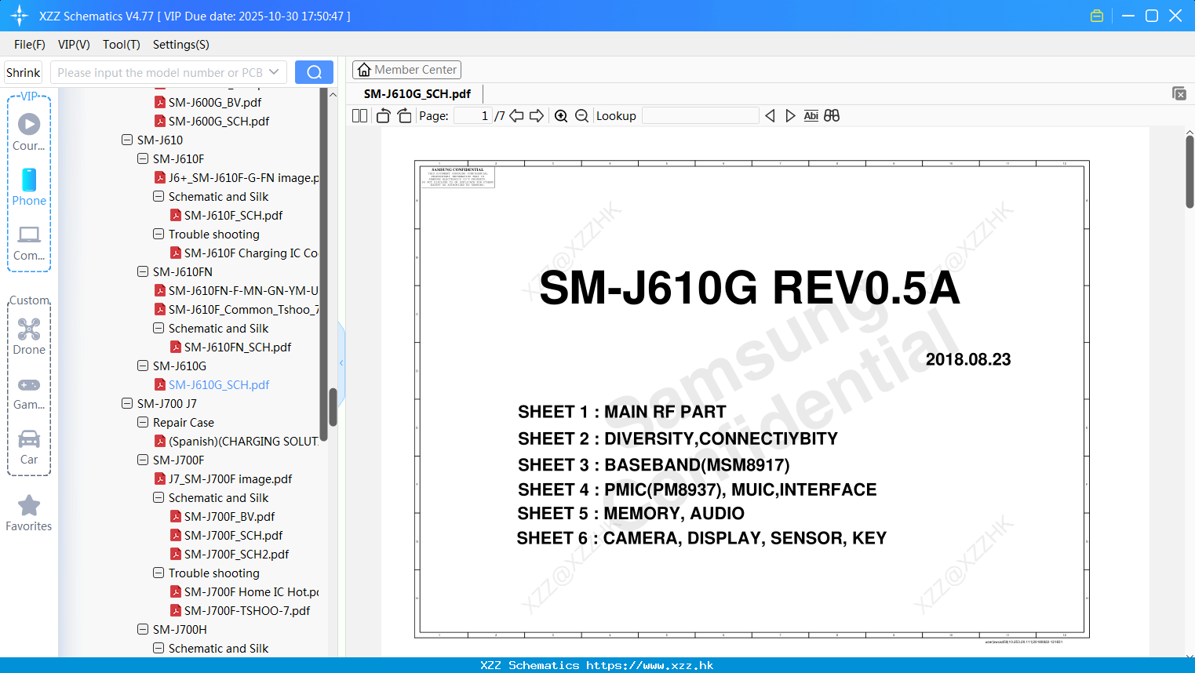Rotate page counterclockwise
Viewport: 1195px width, 673px height.
(383, 115)
